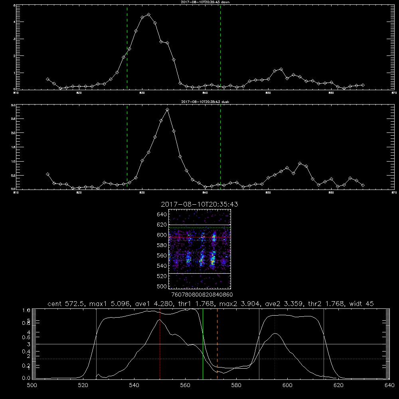Click the green vertical line near 614 in bottom plot

(324, 344)
